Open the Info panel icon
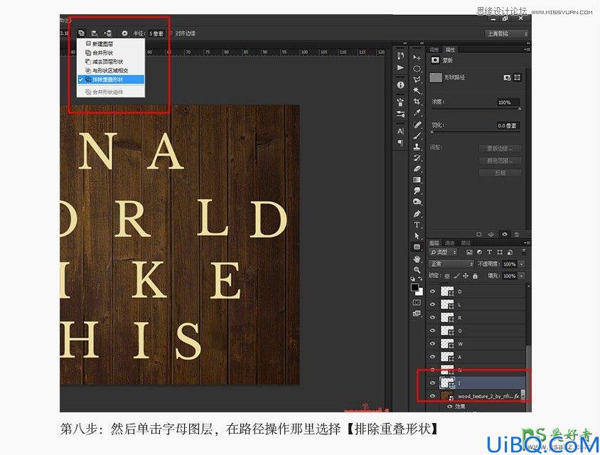This screenshot has height=455, width=600. (400, 85)
